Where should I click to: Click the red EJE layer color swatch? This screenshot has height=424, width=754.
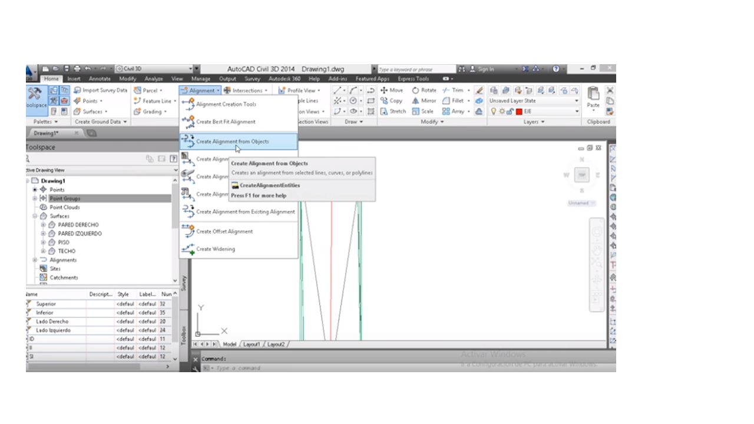519,111
